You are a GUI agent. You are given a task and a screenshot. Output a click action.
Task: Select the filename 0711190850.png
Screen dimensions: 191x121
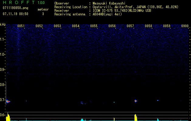tap(15, 8)
